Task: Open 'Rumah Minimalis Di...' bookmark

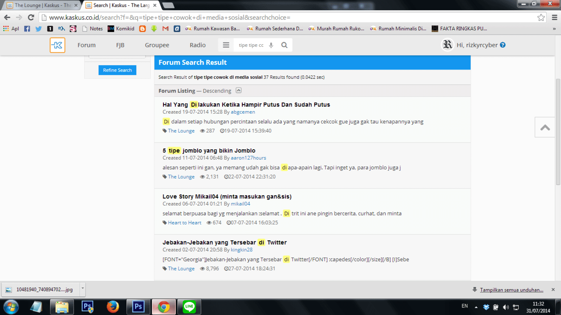Action: pos(398,28)
